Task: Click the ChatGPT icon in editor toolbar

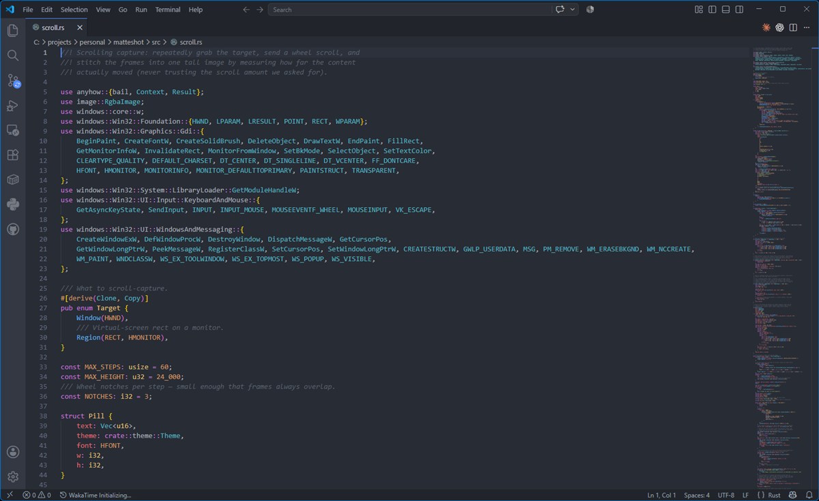Action: click(779, 27)
